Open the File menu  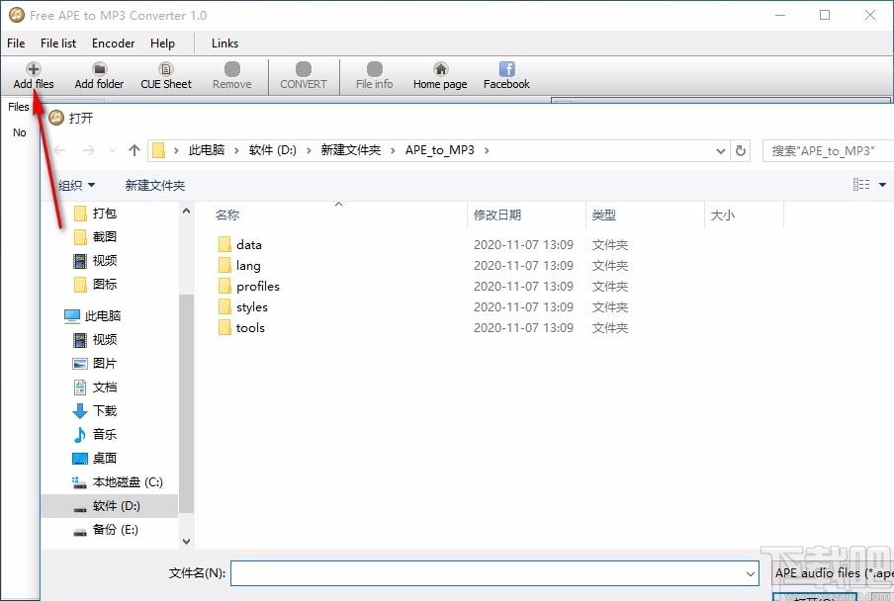tap(16, 43)
